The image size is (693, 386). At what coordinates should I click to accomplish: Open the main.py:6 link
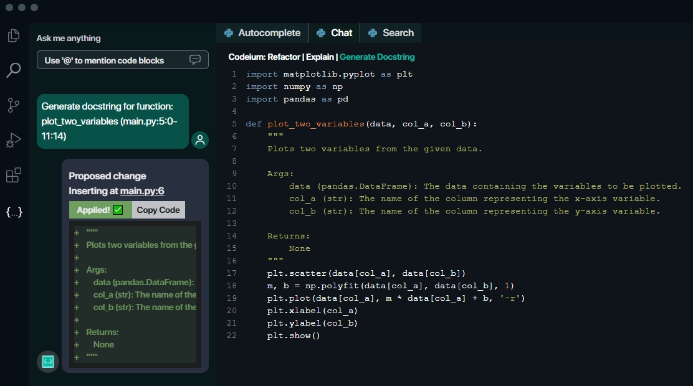[142, 191]
